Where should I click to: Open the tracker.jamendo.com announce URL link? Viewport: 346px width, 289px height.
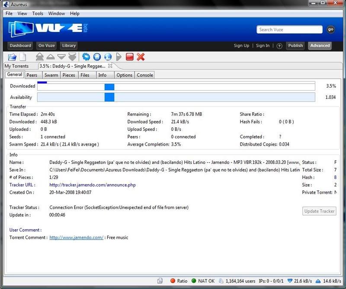93,185
